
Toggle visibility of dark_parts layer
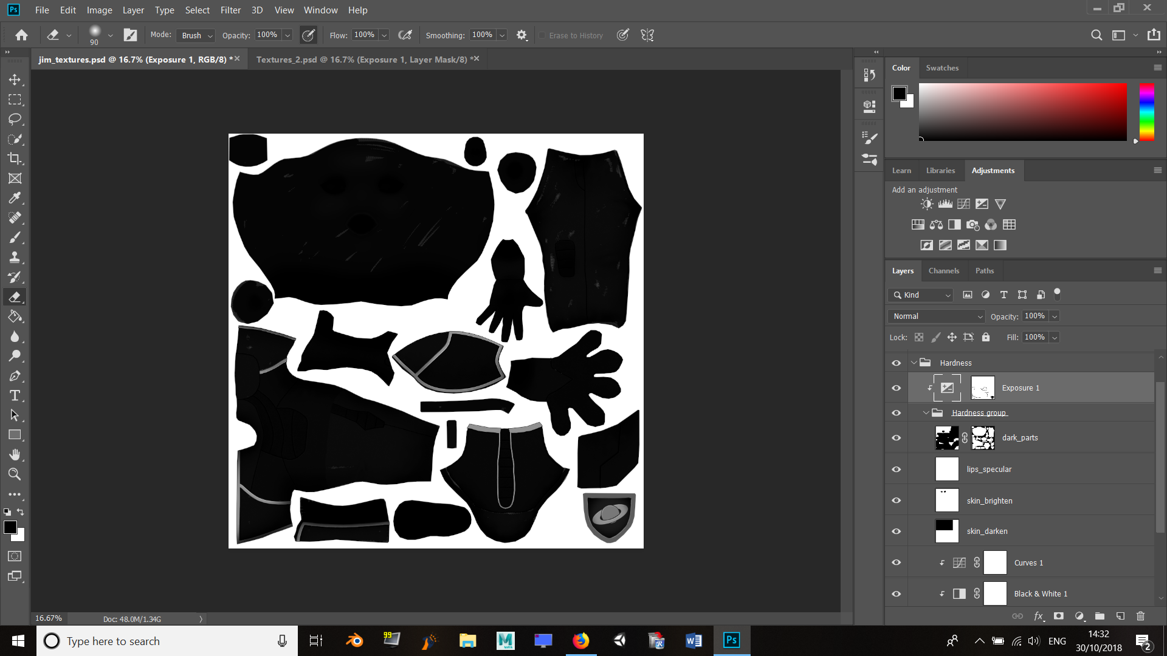(897, 437)
